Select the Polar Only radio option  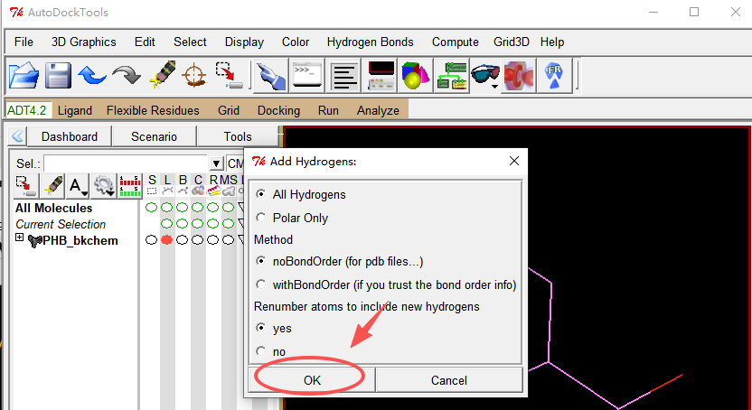click(261, 218)
